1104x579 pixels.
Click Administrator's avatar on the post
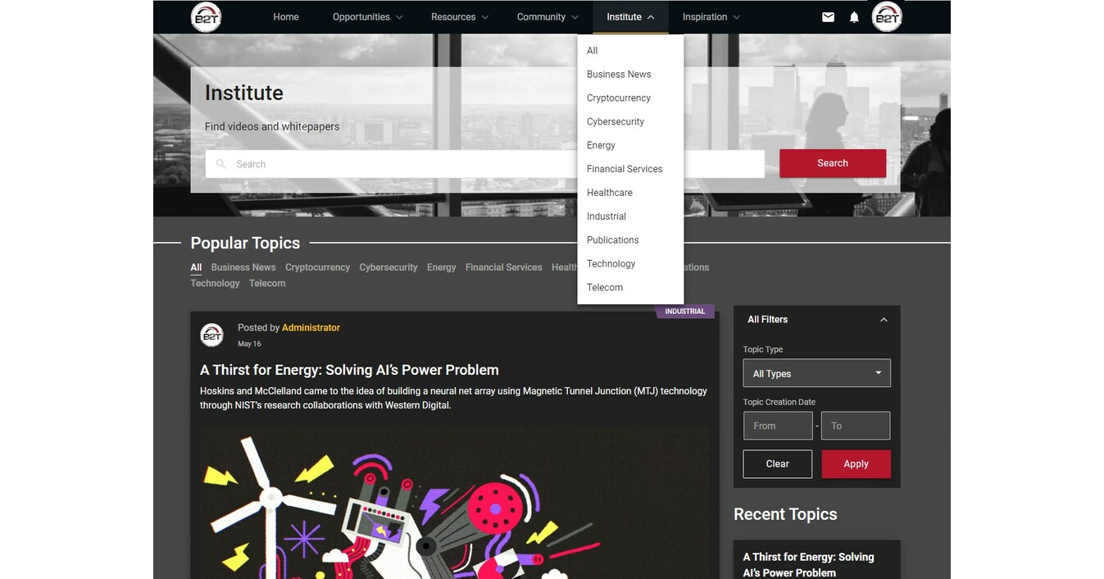click(211, 335)
